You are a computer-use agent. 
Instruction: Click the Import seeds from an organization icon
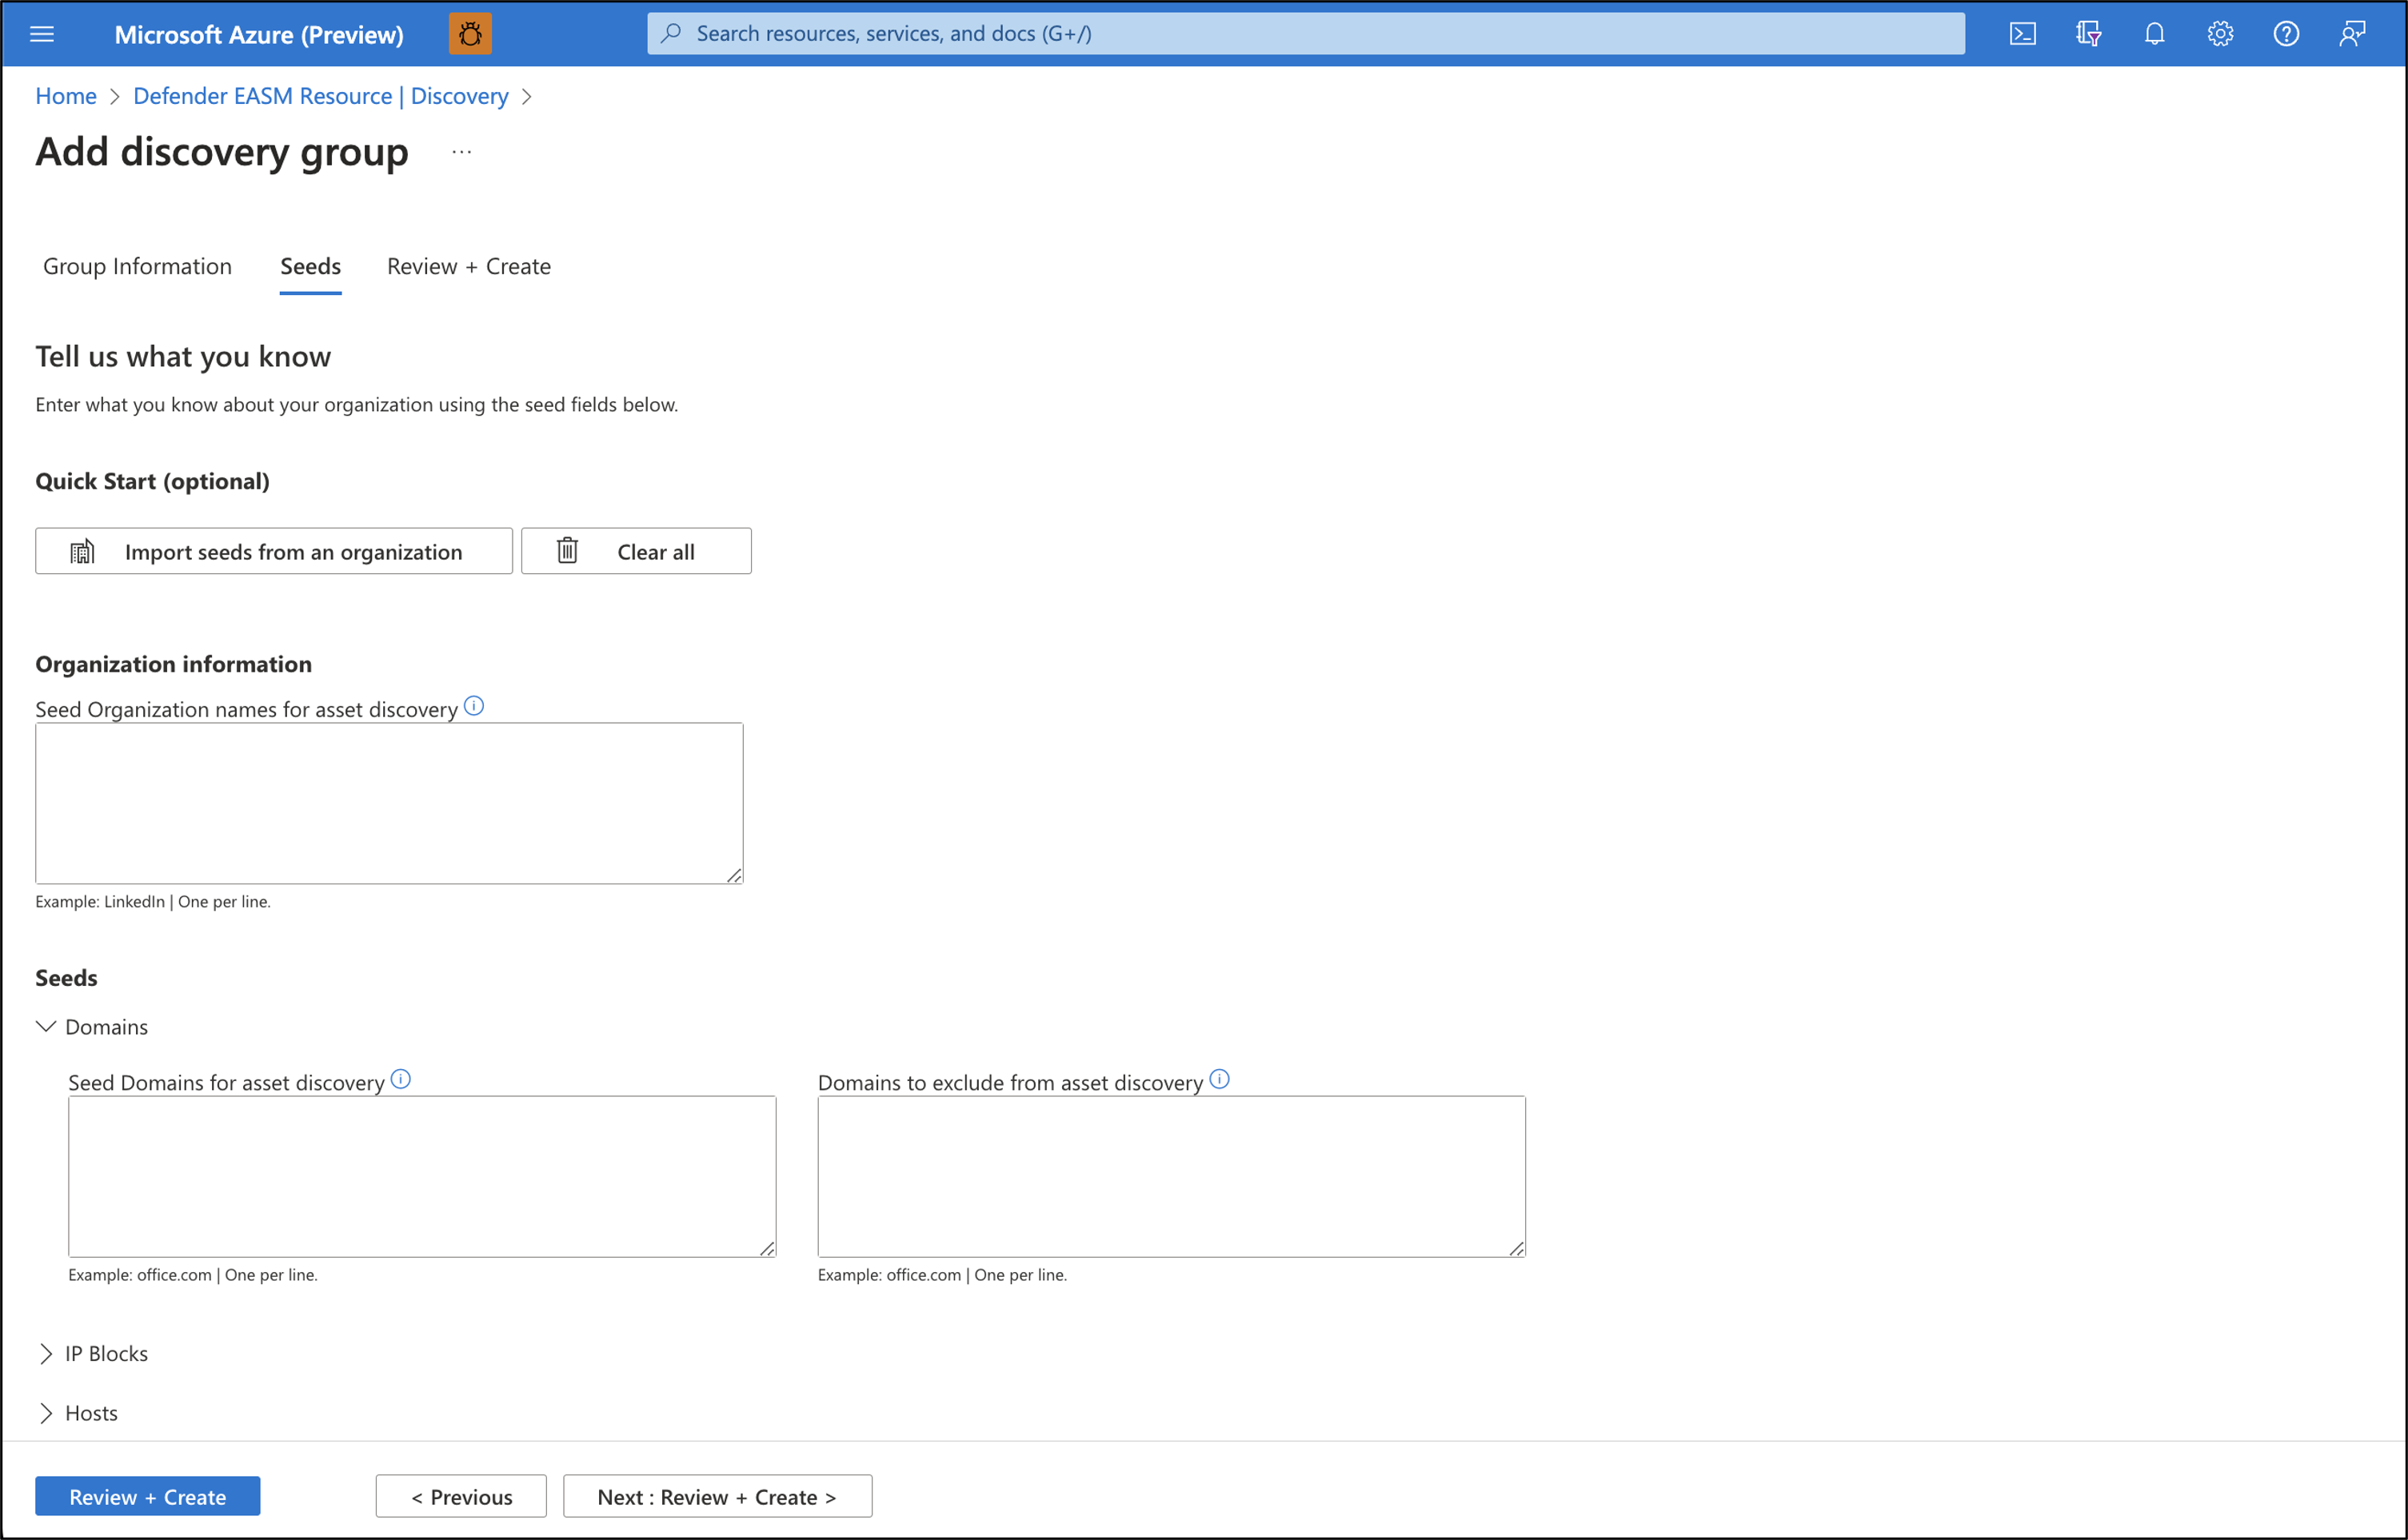[81, 551]
